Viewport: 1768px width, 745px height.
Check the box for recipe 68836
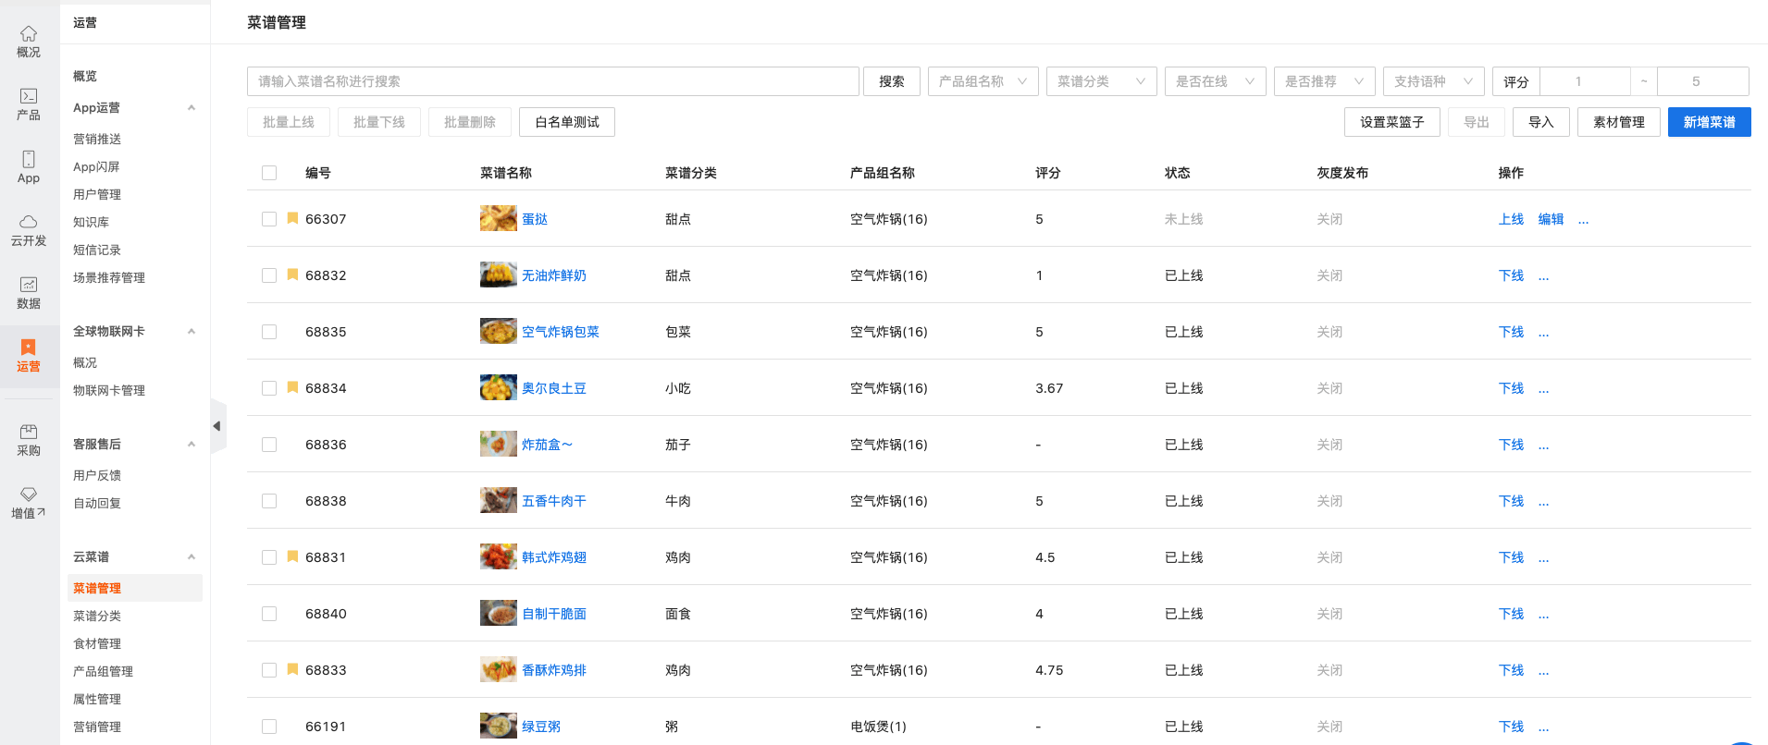(269, 445)
